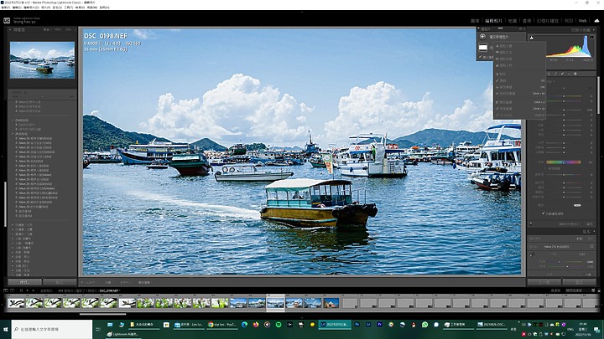Toggle the highlight clipping indicator on histogram
This screenshot has width=604, height=339.
tap(592, 38)
